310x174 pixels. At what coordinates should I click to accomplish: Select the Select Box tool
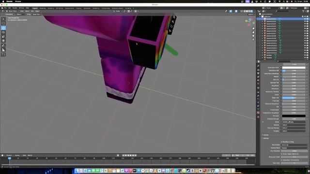point(3,19)
